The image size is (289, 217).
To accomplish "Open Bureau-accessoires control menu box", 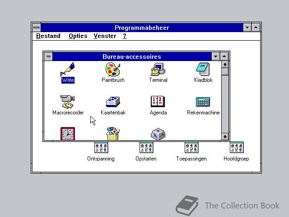I will 48,56.
